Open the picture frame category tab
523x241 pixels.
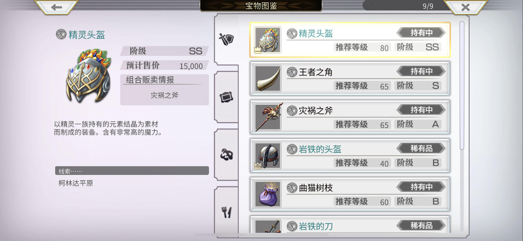click(226, 97)
